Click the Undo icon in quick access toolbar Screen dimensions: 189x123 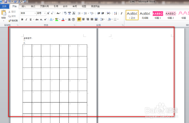pyautogui.click(x=9, y=2)
